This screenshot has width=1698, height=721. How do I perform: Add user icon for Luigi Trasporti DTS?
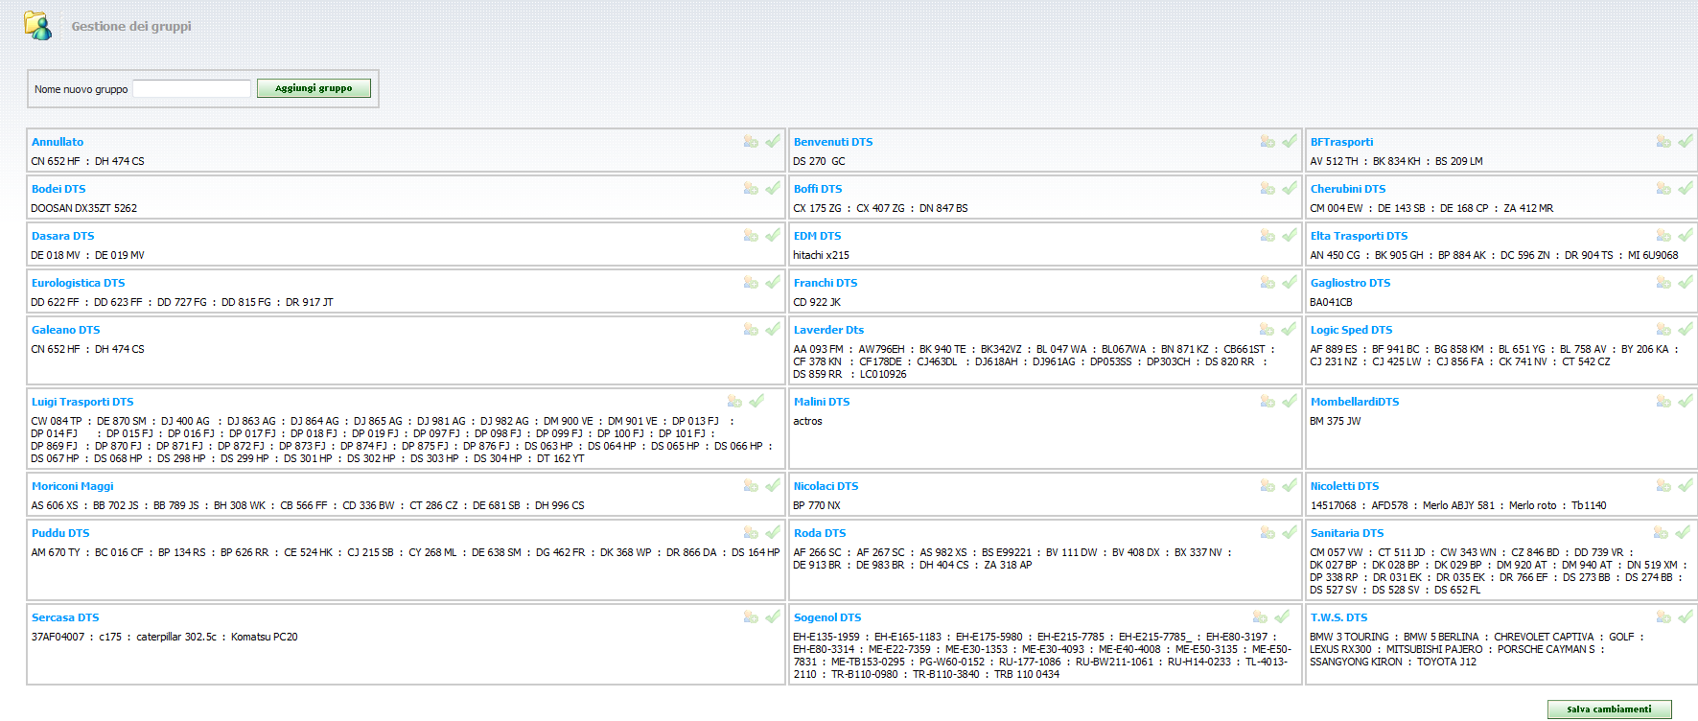pos(734,401)
